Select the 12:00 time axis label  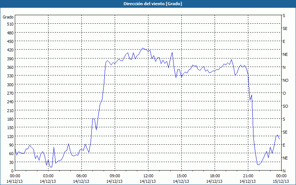[x=148, y=176]
